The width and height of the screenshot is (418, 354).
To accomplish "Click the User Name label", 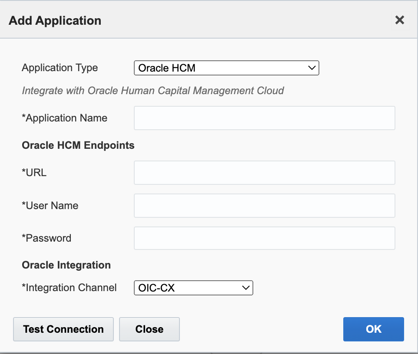I will [50, 206].
